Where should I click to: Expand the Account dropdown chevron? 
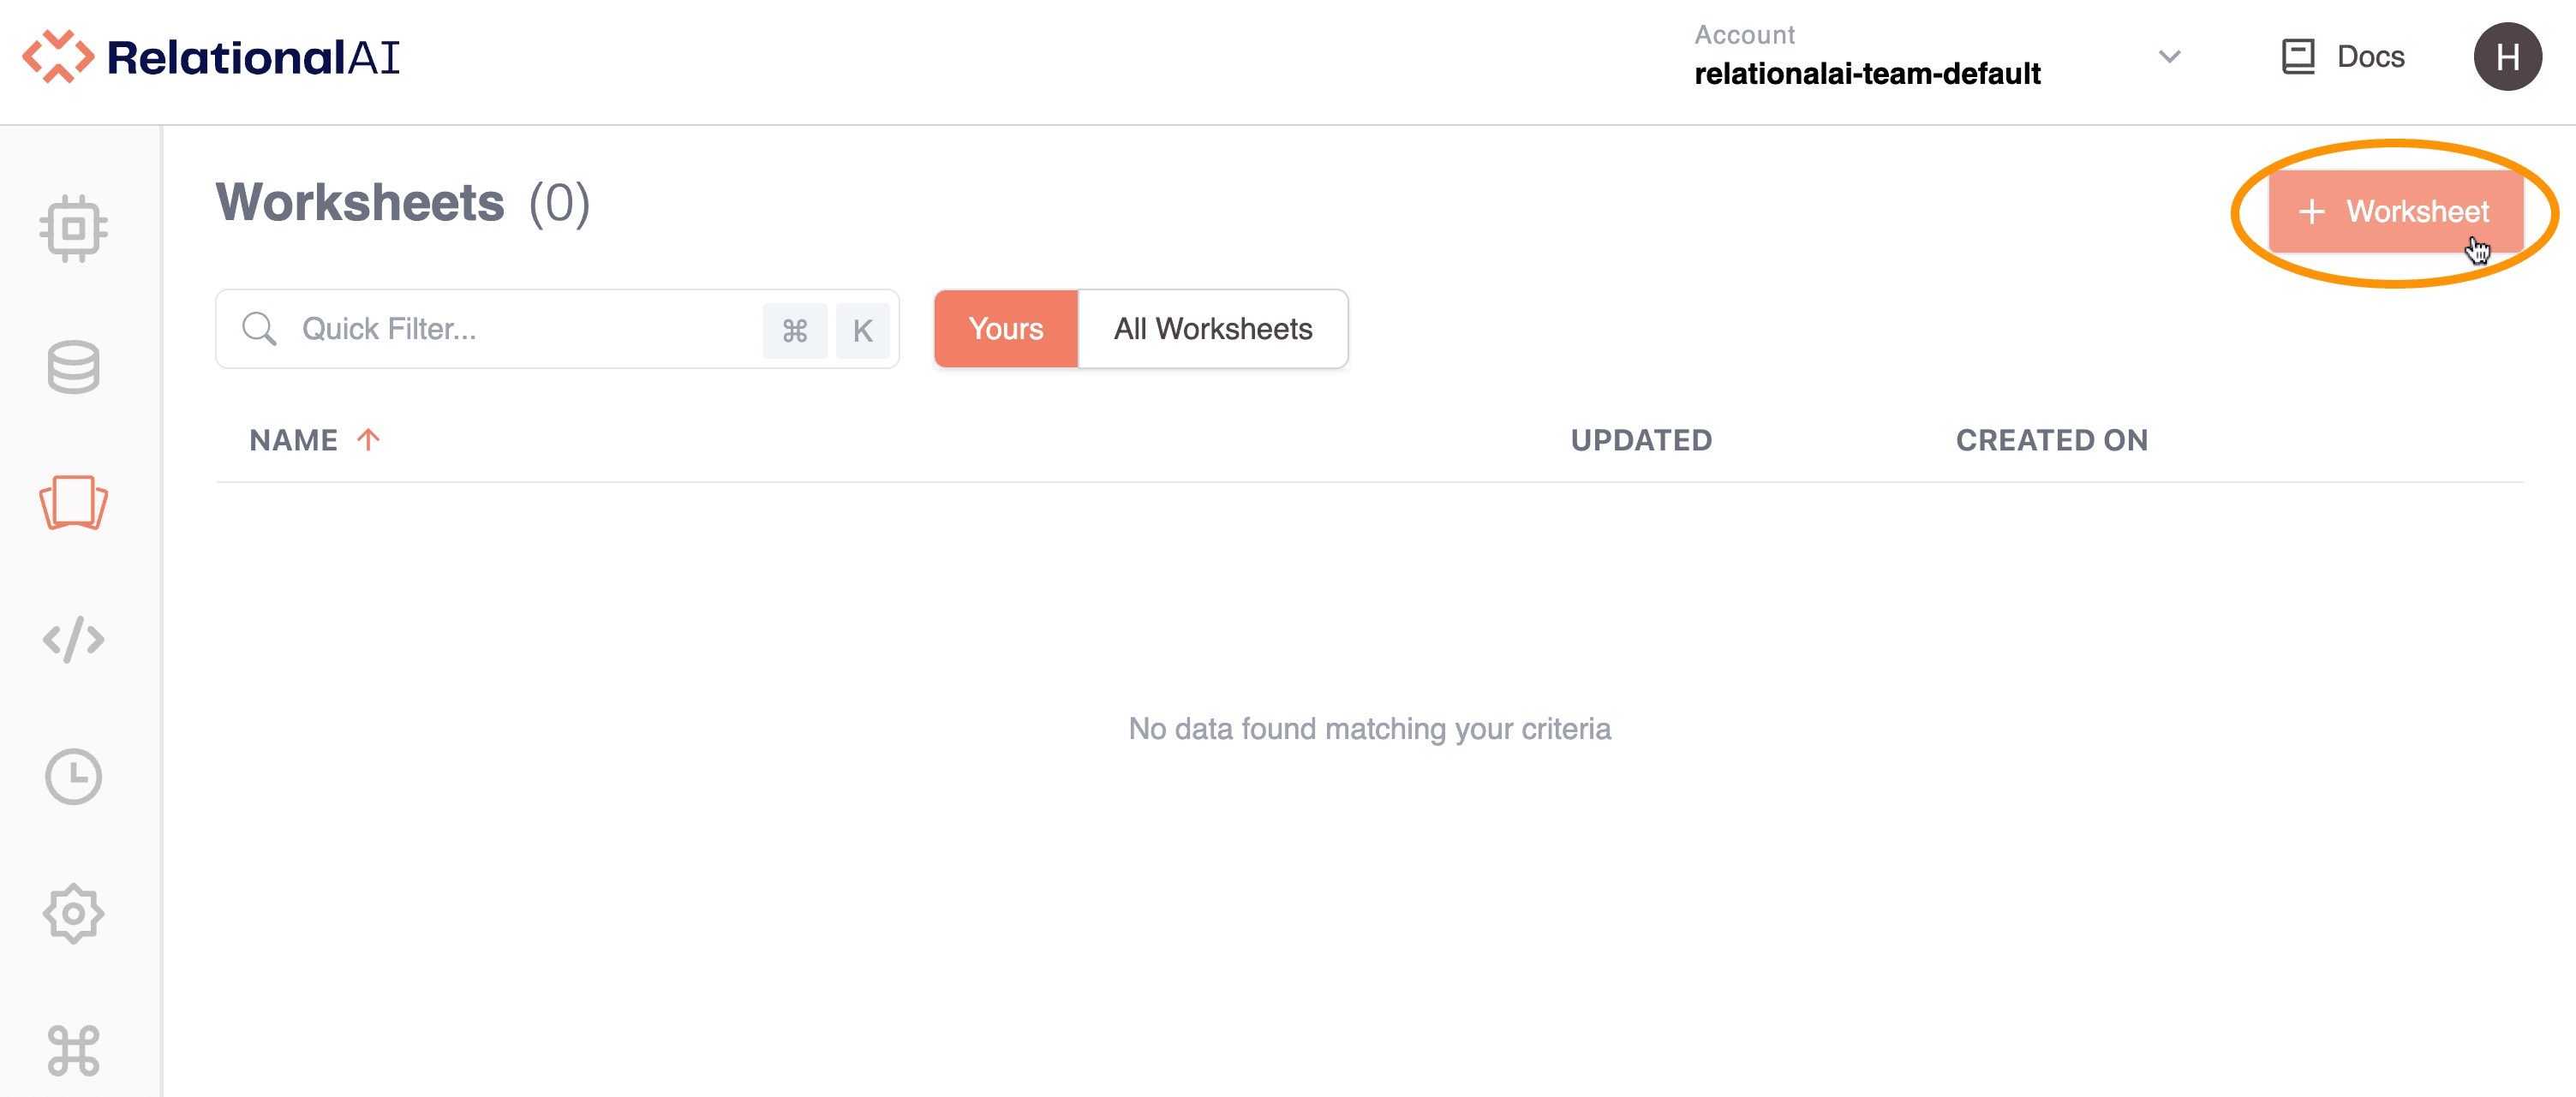point(2168,57)
